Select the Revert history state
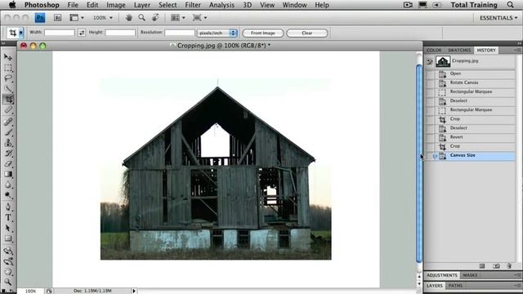Viewport: 523px width, 294px height. [475, 137]
